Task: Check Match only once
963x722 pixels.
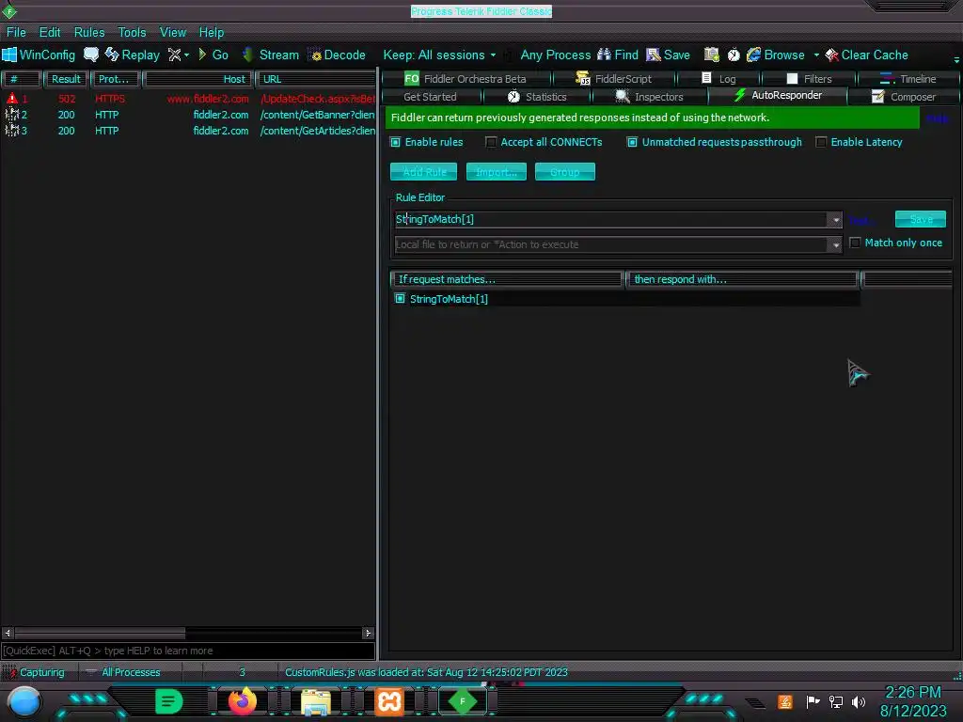Action: tap(855, 243)
